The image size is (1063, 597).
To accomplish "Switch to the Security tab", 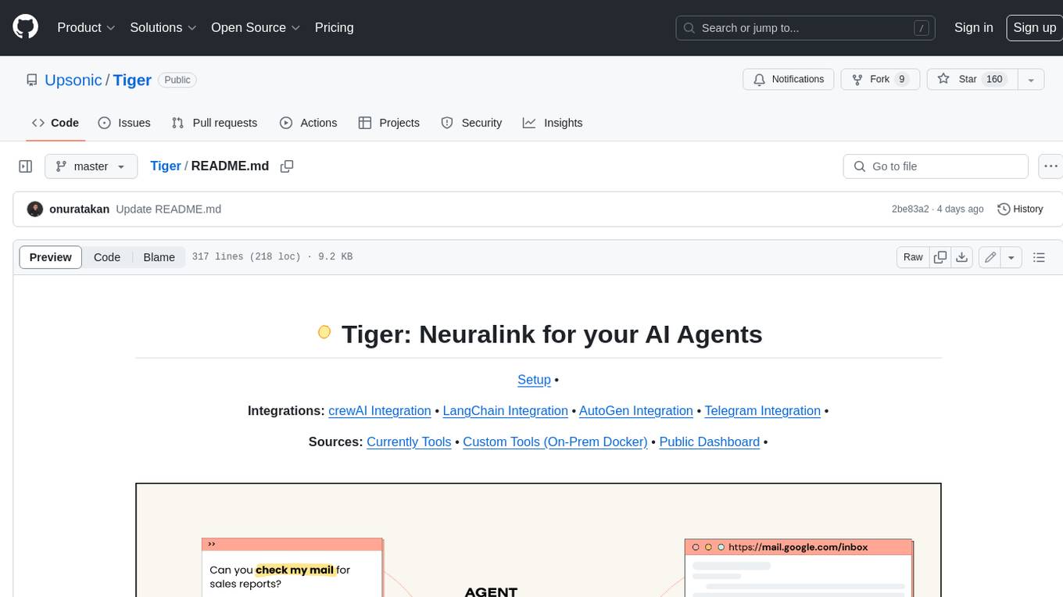I will (x=471, y=123).
